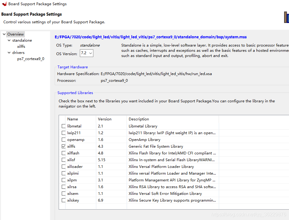Viewport: 289px width, 220px height.
Task: Select Overview in the navigator tree
Action: coord(15,34)
